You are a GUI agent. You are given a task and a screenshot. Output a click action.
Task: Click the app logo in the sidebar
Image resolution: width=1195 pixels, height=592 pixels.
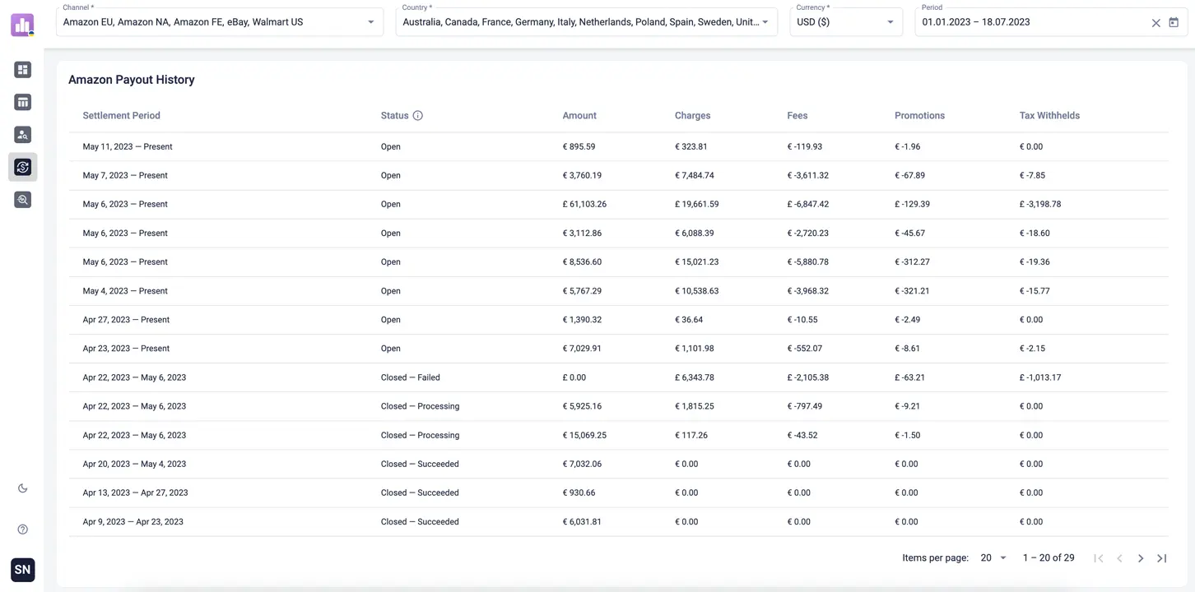point(22,25)
